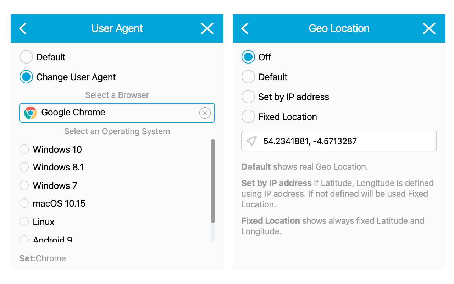This screenshot has height=284, width=454.
Task: Click the location arrow icon
Action: (x=251, y=141)
